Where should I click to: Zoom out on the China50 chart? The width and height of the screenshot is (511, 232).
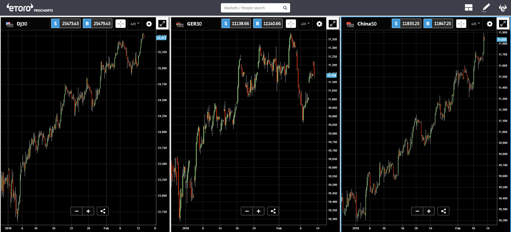[417, 211]
